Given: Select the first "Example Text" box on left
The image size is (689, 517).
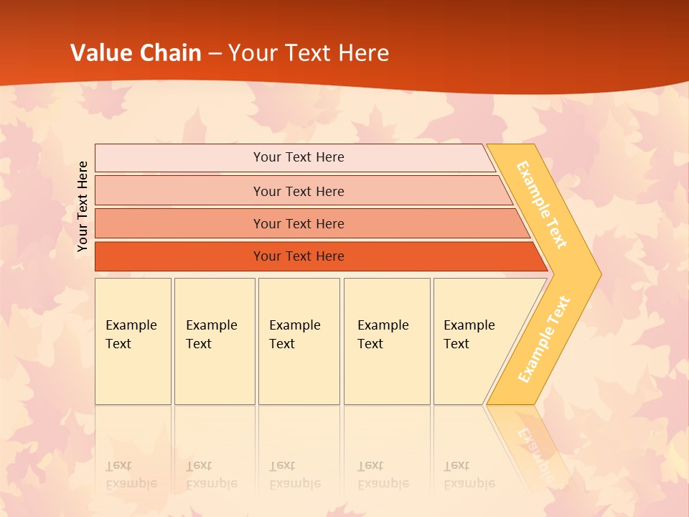Looking at the screenshot, I should pyautogui.click(x=133, y=341).
